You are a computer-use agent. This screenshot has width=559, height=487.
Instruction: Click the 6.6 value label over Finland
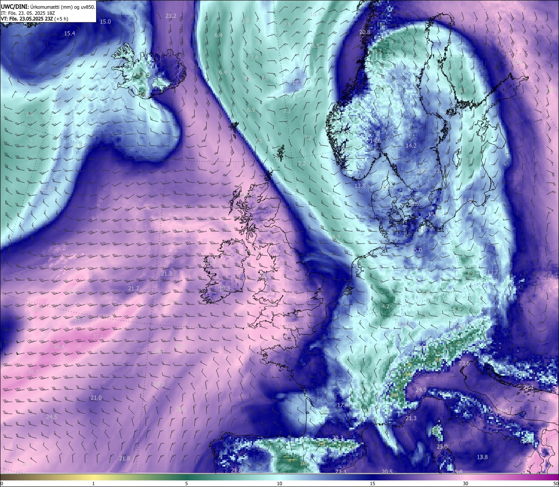click(463, 90)
